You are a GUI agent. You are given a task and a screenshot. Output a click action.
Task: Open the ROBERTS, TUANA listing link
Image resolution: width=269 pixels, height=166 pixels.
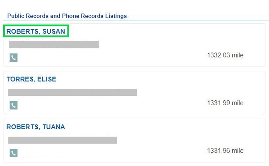(x=36, y=127)
